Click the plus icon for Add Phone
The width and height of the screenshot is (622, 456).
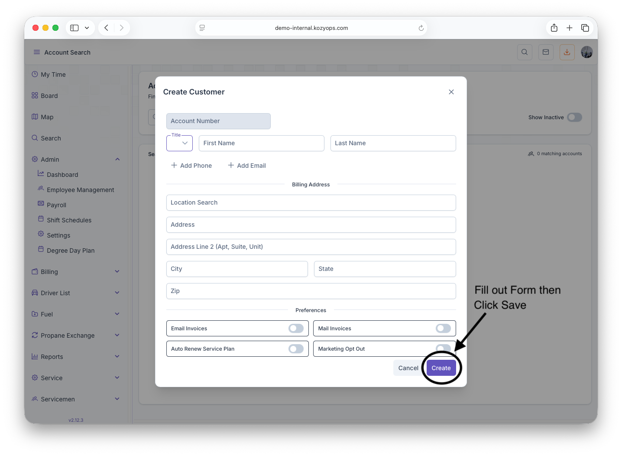[174, 165]
